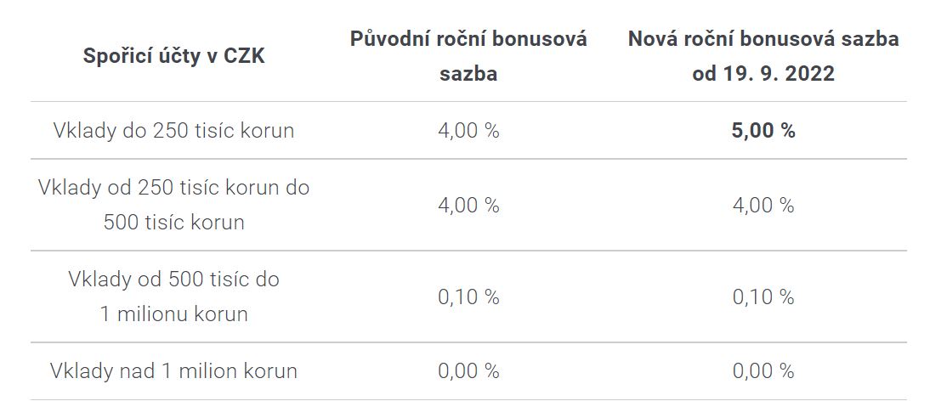Click the 'od 19. 9. 2022' date text
This screenshot has width=930, height=418.
[763, 74]
